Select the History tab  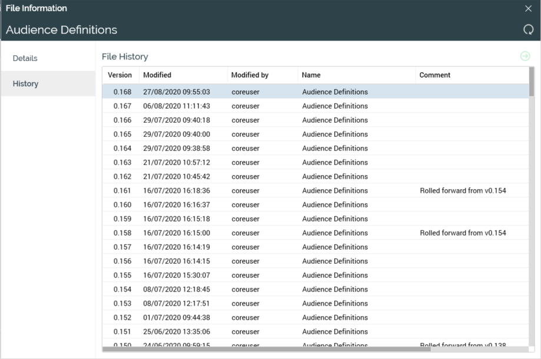(x=26, y=83)
